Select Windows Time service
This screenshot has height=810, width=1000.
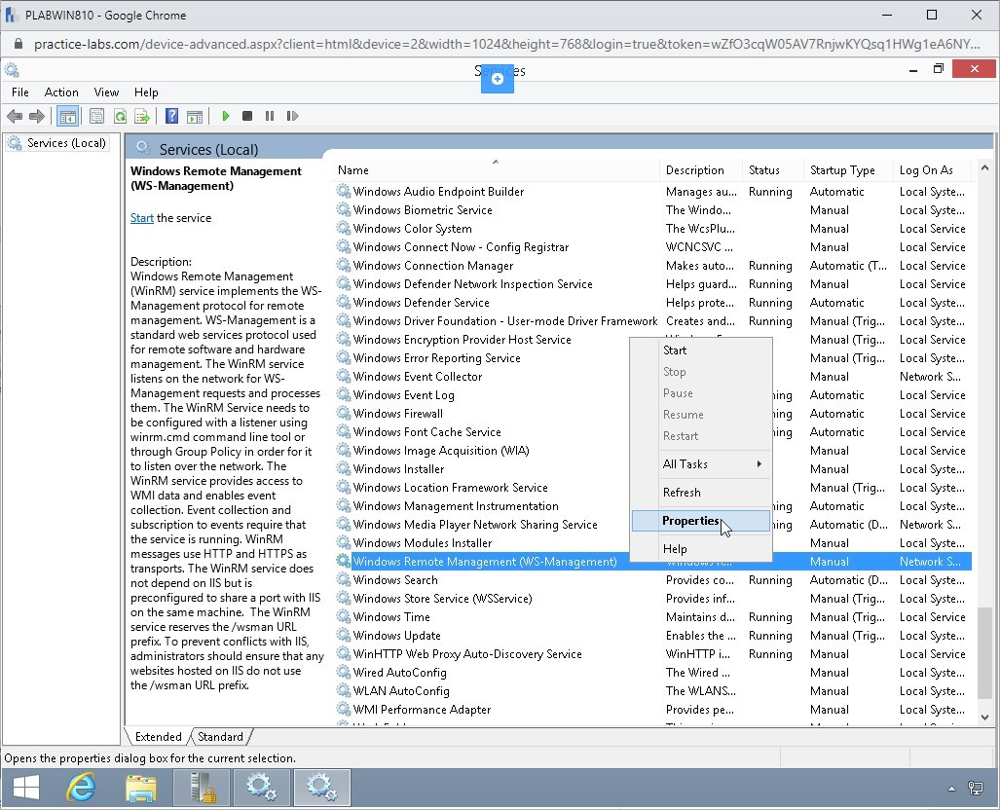coord(653,616)
